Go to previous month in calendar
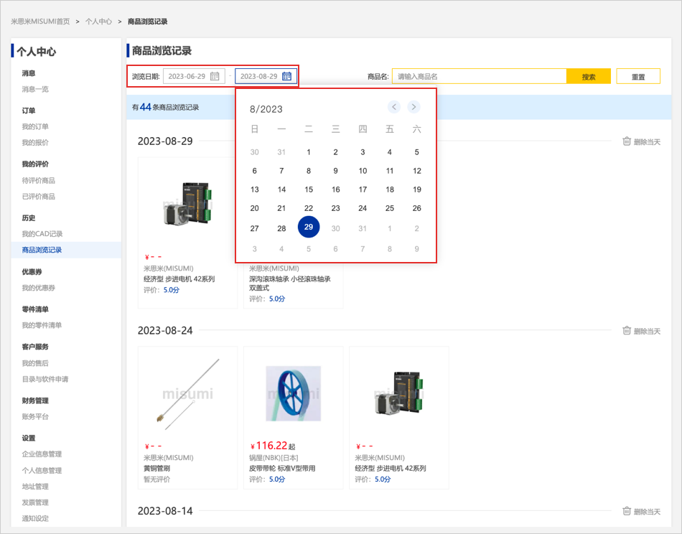This screenshot has width=682, height=534. (394, 107)
